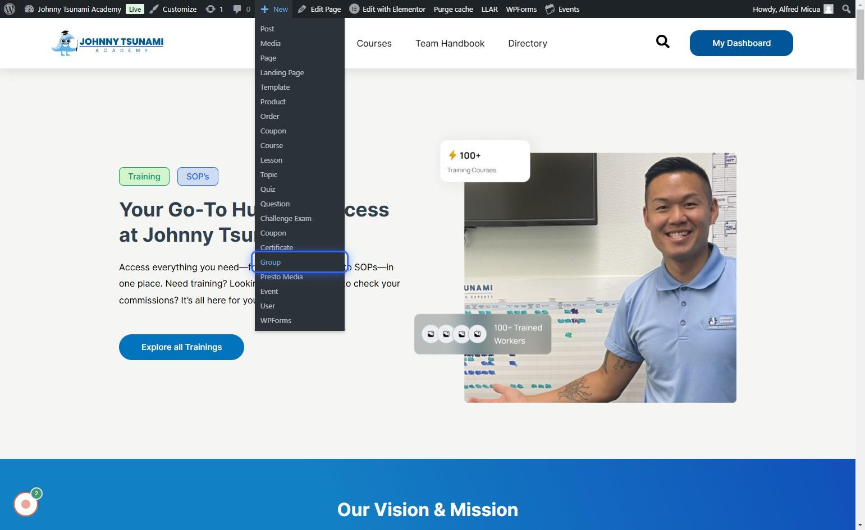
Task: Open the comments bubble icon
Action: pyautogui.click(x=237, y=9)
